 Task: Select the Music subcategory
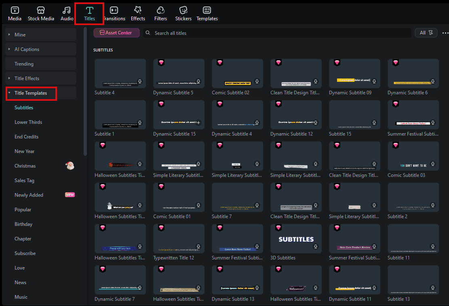[x=21, y=297]
